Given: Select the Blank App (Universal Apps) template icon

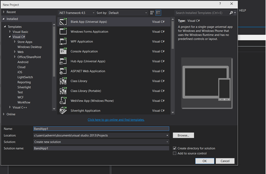Looking at the screenshot, I should [63, 22].
